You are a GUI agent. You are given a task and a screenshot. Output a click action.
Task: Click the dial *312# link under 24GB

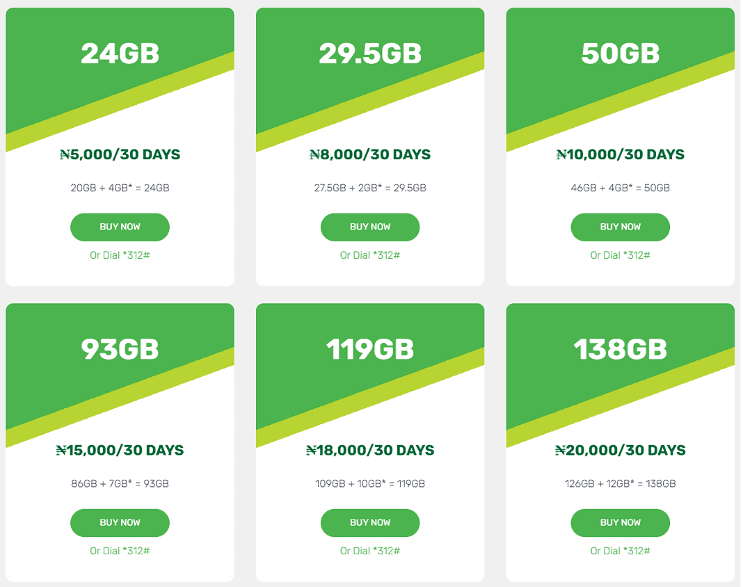tap(119, 255)
